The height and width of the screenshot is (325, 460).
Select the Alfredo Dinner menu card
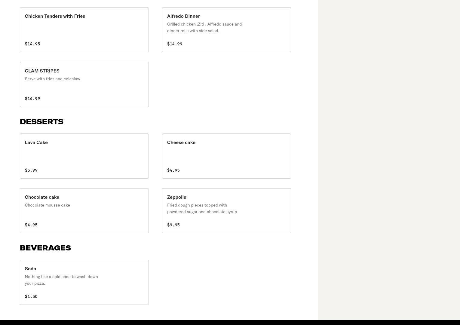pos(226,30)
